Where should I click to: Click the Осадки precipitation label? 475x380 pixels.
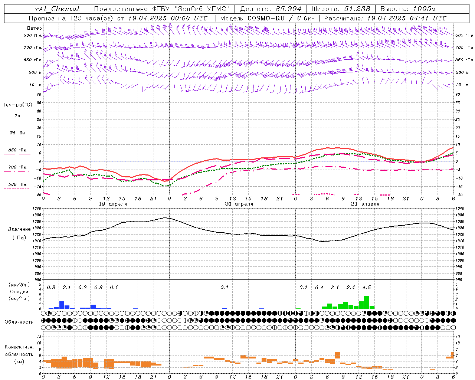coord(19,292)
